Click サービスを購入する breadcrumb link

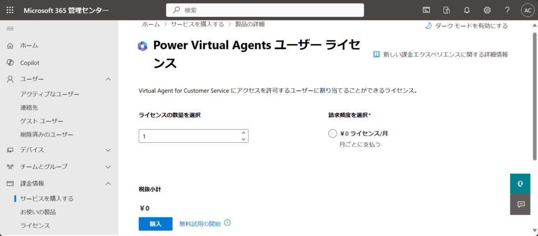click(198, 24)
